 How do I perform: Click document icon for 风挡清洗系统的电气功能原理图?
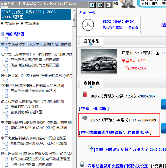[x=7, y=65]
